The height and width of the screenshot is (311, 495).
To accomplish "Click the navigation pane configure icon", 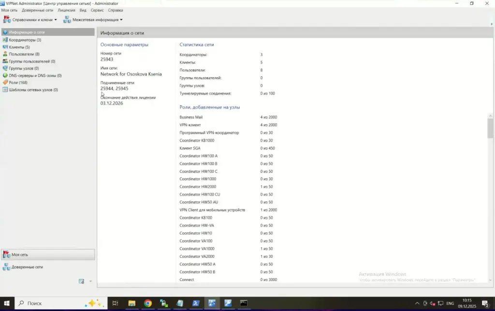I will point(81,282).
